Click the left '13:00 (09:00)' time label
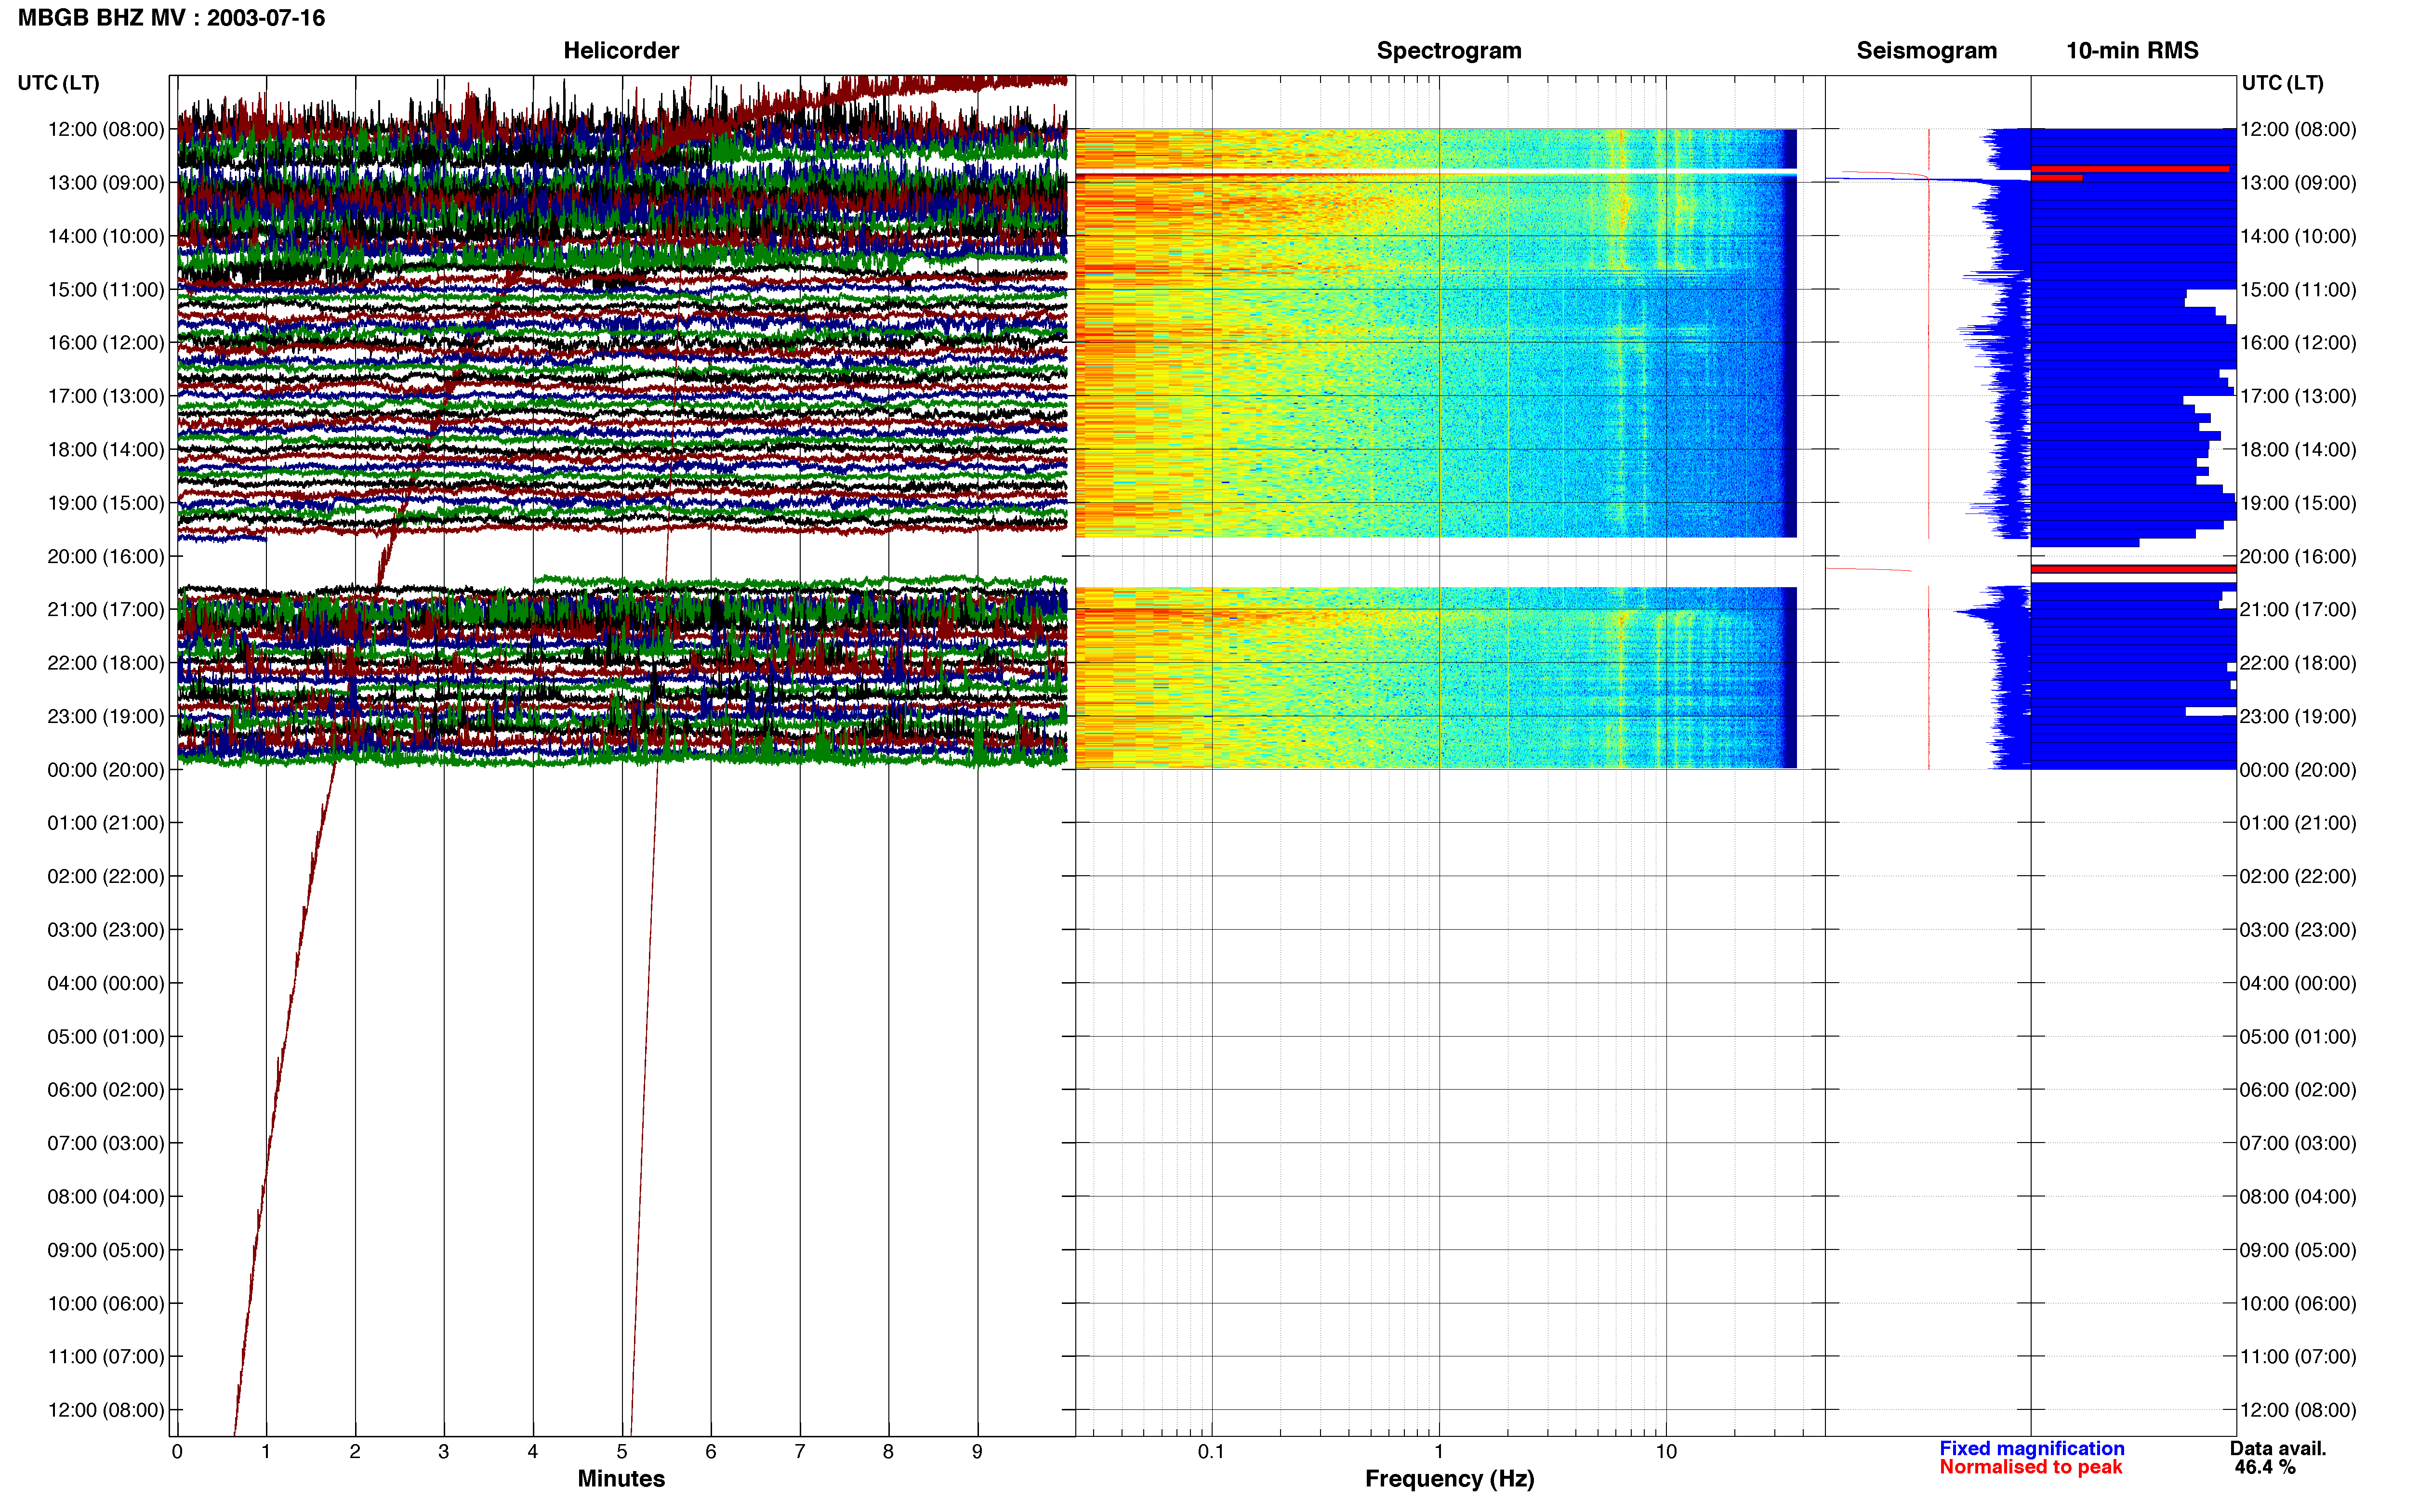This screenshot has width=2418, height=1512. coord(106,183)
